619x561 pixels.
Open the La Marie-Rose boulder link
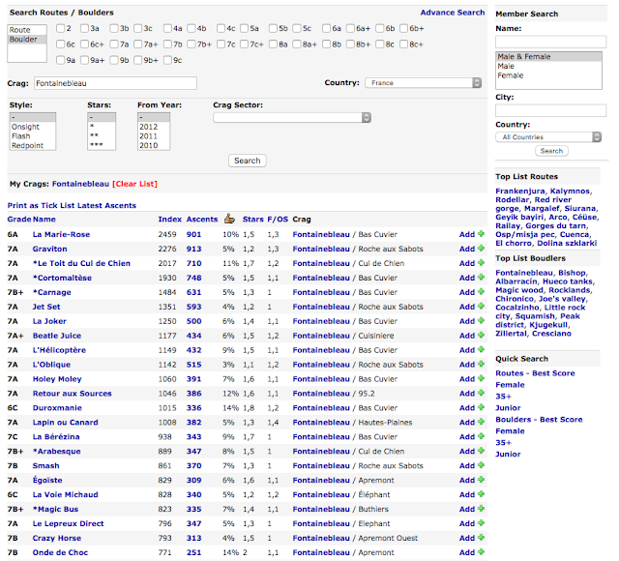pyautogui.click(x=61, y=234)
